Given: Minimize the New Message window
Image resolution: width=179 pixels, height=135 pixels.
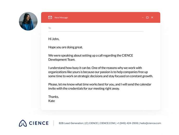Looking at the screenshot, I should (x=143, y=18).
